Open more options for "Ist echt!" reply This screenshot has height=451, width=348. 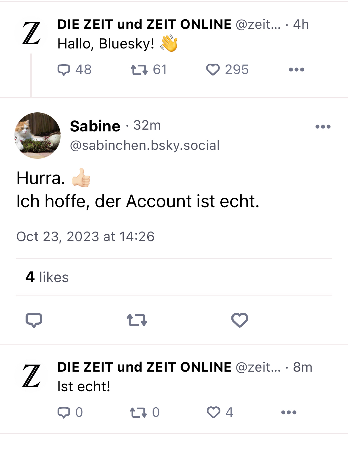[x=289, y=413]
